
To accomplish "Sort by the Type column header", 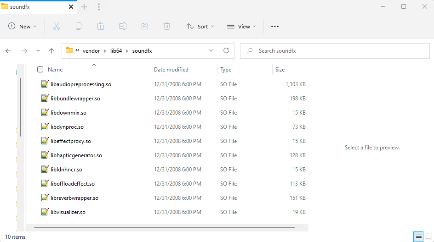I will coord(226,70).
